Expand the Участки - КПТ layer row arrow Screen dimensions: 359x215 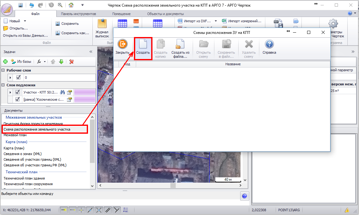coord(10,92)
